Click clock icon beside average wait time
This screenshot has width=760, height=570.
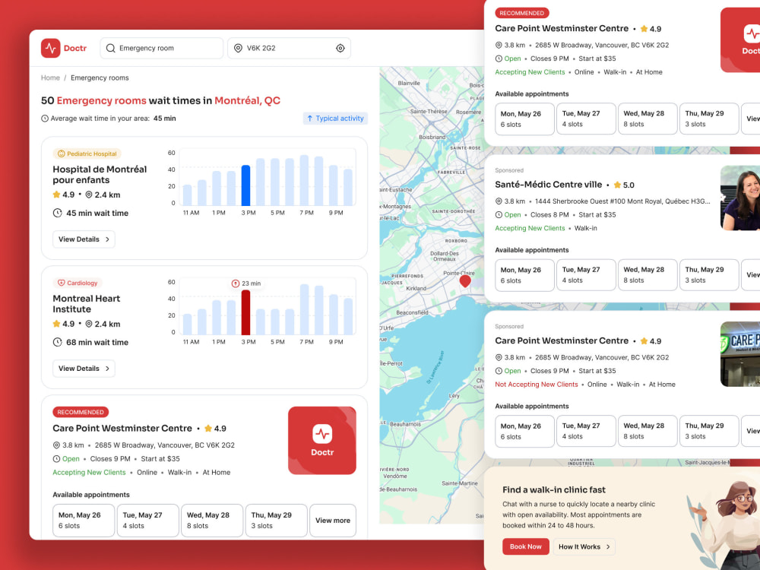point(45,119)
